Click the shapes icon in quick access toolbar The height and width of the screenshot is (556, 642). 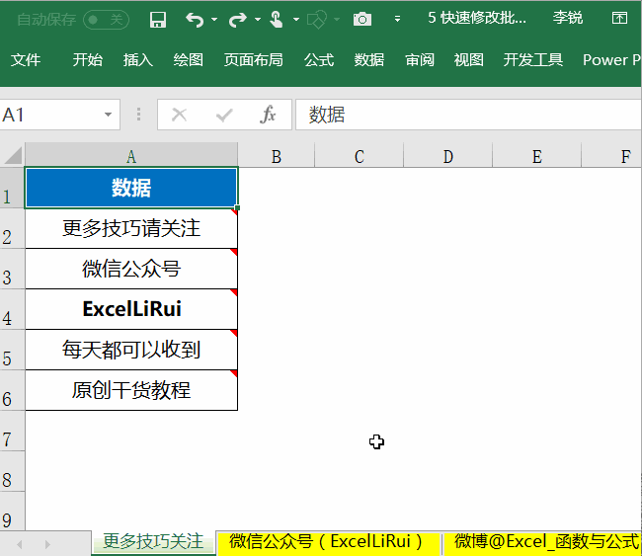(x=317, y=19)
